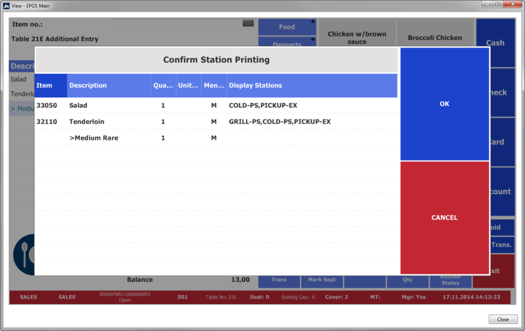Viewport: 525px width, 331px height.
Task: Click the Item no. input field
Action: coord(178,24)
